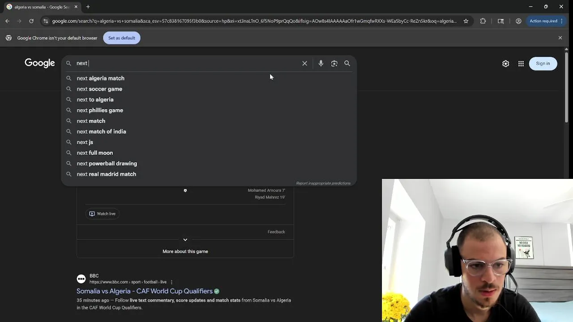Open the Action required dropdown button
Viewport: 573px width, 322px height.
[x=546, y=21]
